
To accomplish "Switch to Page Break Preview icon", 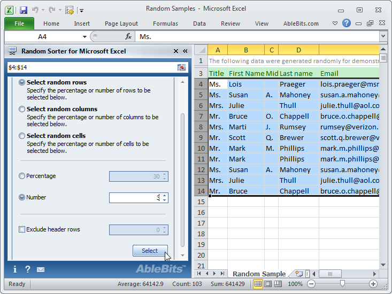I will click(x=278, y=284).
